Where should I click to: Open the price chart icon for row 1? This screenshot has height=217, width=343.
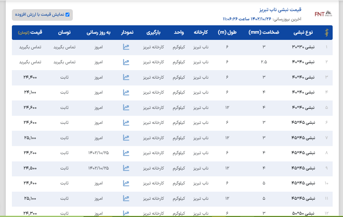point(126,47)
